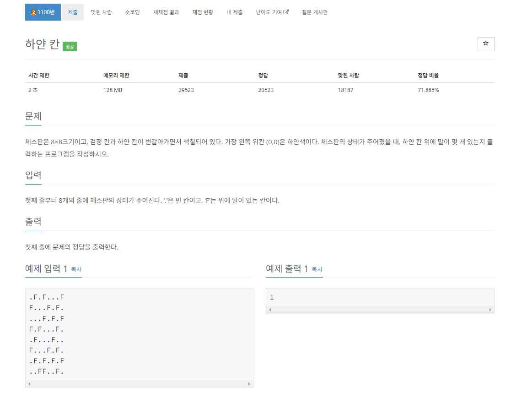527x397 pixels.
Task: Click the 71.885% correct ratio value
Action: 428,90
